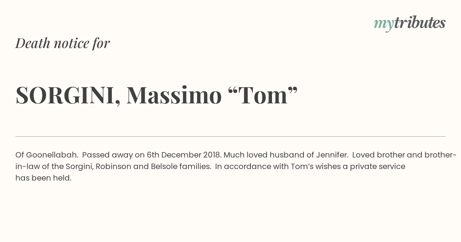Click "tributes" in the site logo

tap(420, 23)
